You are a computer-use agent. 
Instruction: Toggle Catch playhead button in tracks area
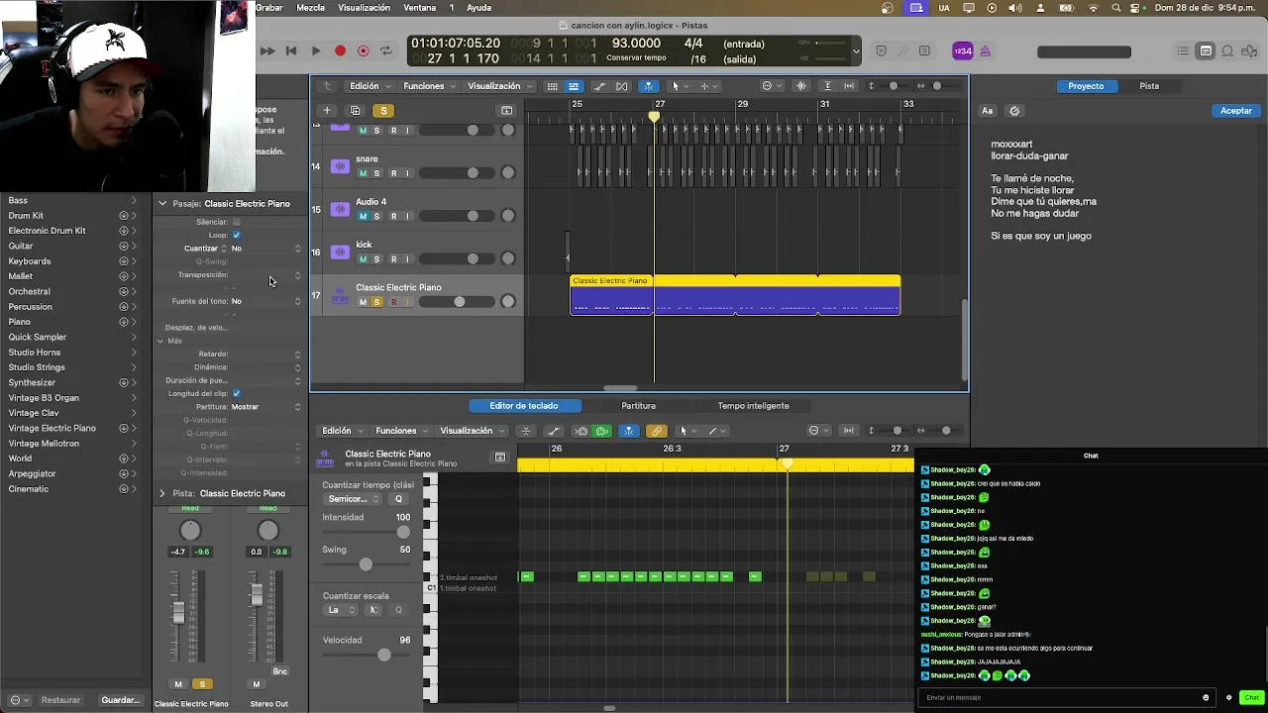point(648,86)
